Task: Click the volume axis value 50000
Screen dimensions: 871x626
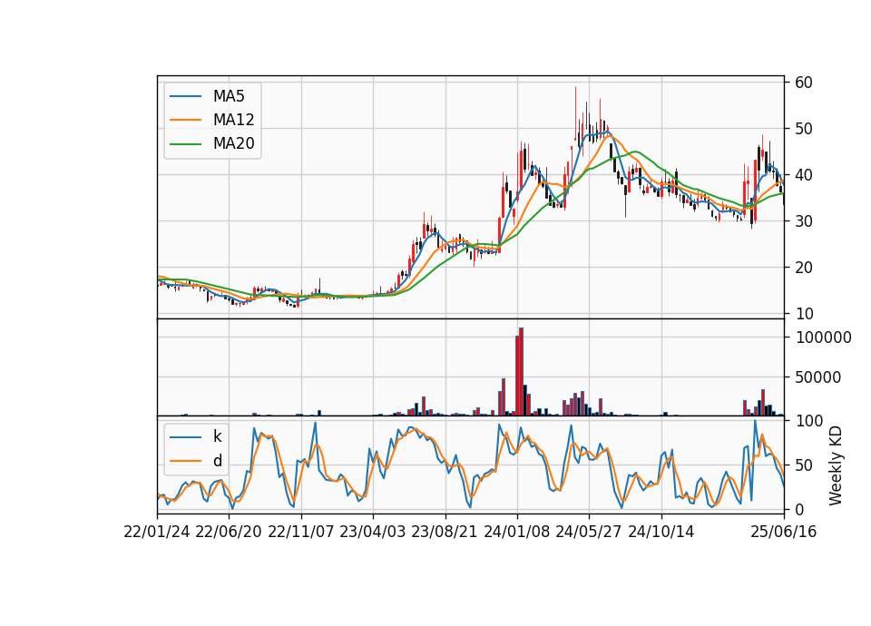Action: tap(818, 377)
